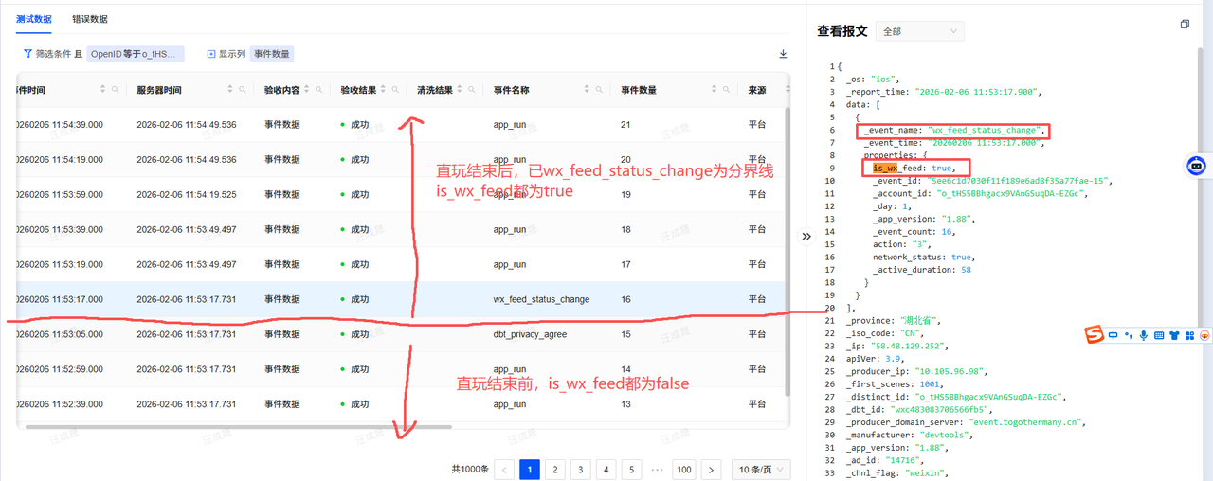Screen dimensions: 1213x481
Task: Click the copy icon in 查看报文 panel
Action: point(1185,25)
